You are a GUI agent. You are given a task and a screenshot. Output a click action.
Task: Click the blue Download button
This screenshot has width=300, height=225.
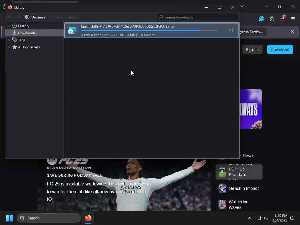coord(280,50)
